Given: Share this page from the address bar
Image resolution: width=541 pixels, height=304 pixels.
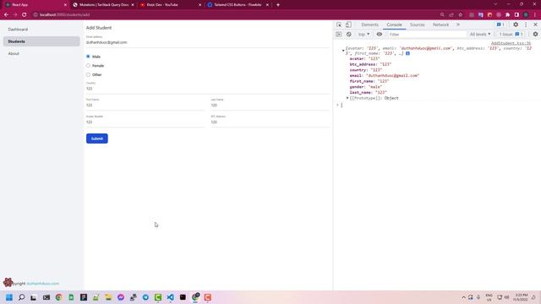Looking at the screenshot, I should 451,15.
